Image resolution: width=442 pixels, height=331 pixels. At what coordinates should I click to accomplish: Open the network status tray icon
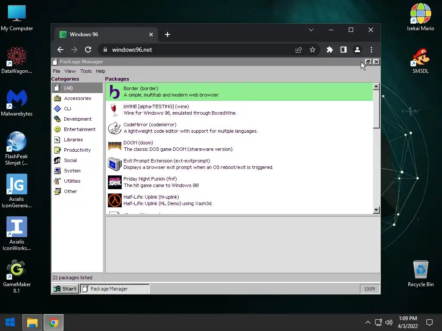(x=378, y=322)
